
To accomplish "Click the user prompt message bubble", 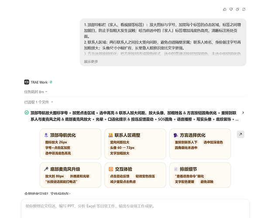I will pyautogui.click(x=163, y=42).
